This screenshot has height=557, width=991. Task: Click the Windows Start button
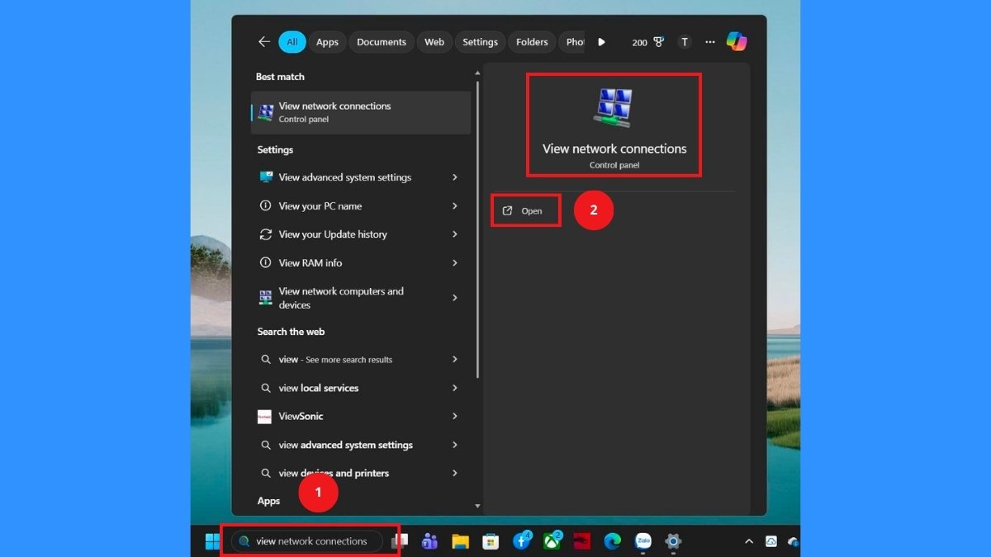point(212,541)
